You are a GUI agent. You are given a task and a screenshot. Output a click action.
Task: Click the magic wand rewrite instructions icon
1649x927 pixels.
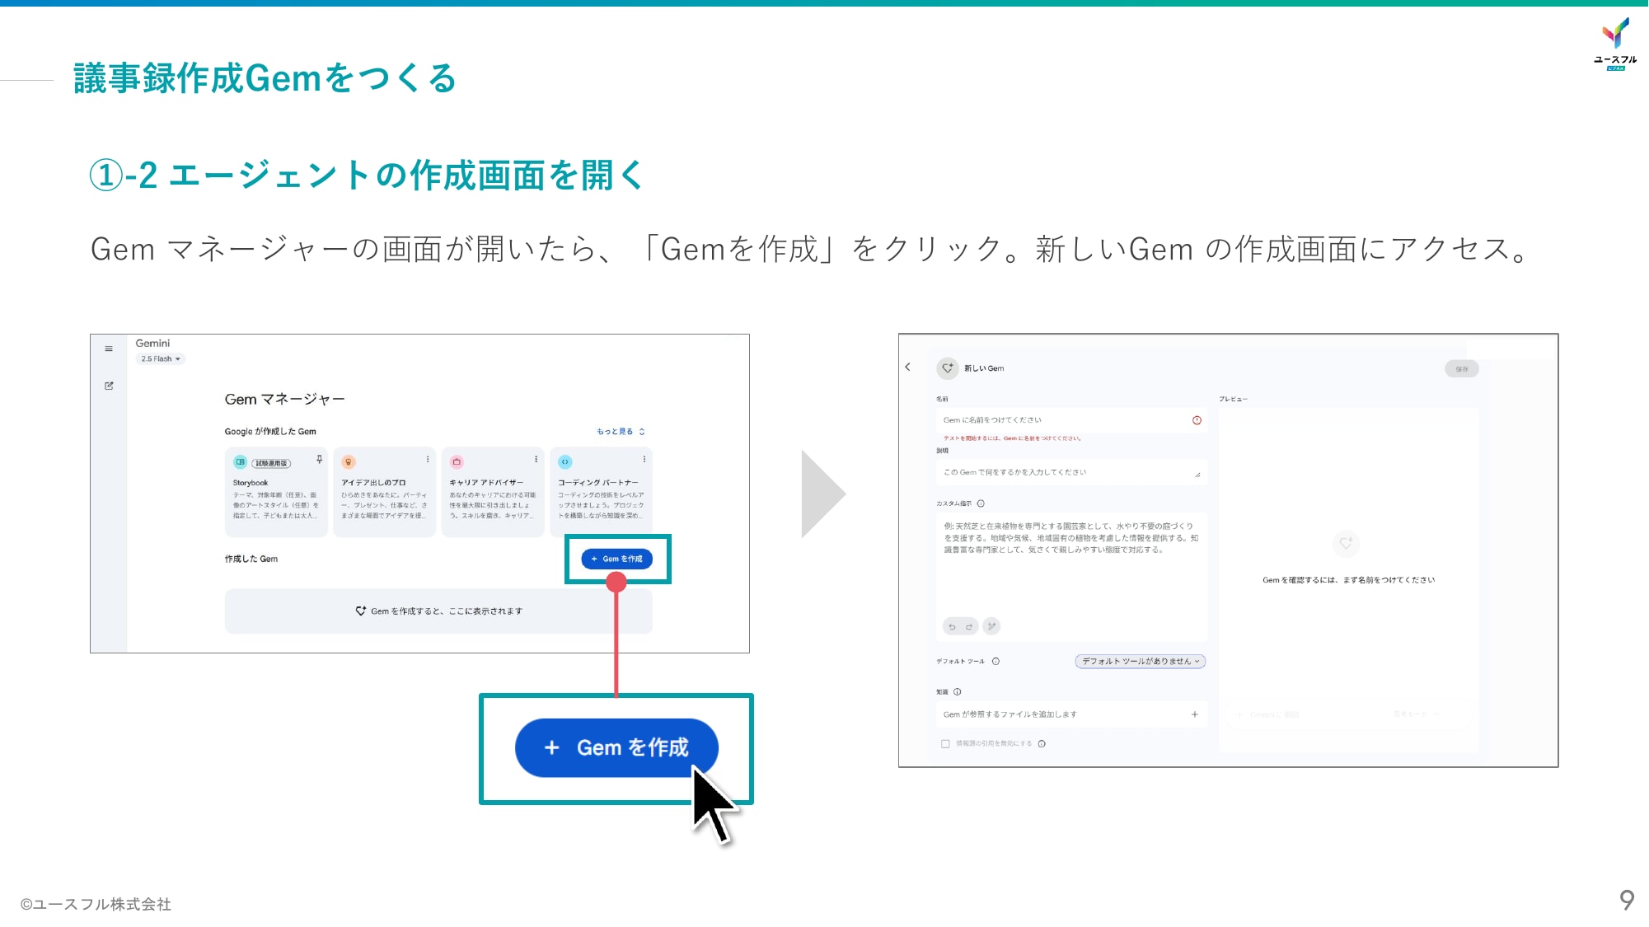click(991, 627)
